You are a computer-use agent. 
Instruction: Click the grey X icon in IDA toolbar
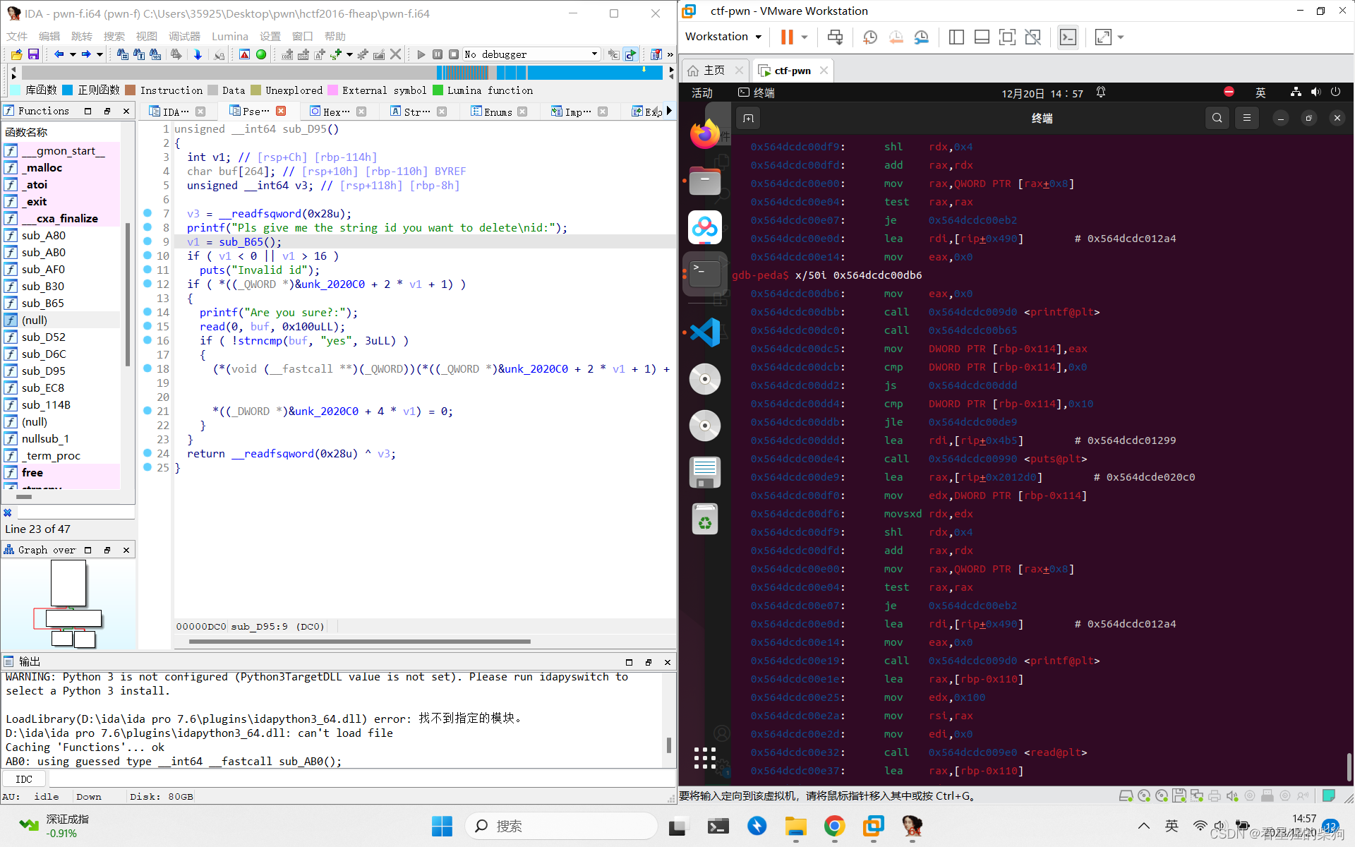pos(396,54)
